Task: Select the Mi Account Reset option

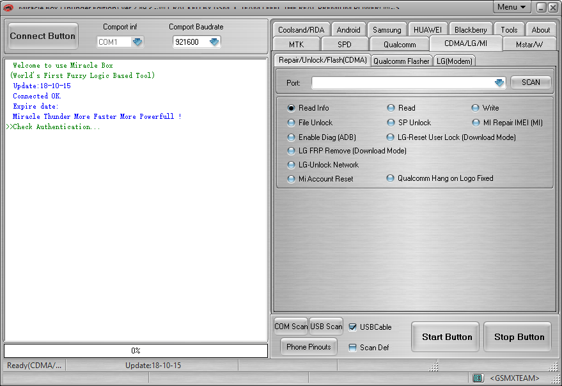Action: tap(291, 178)
